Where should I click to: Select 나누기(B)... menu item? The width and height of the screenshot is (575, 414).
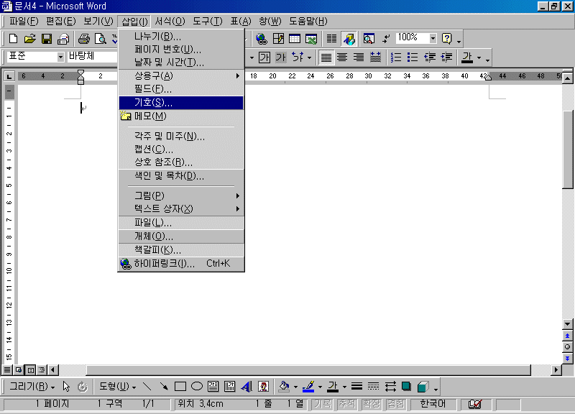(181, 37)
